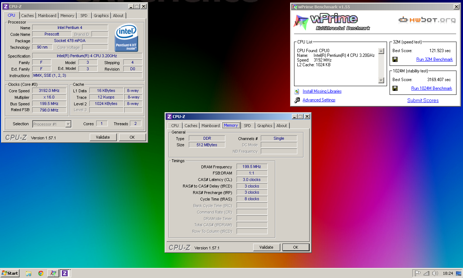Switch to About tab in CPU window
463x278 pixels.
[118, 16]
